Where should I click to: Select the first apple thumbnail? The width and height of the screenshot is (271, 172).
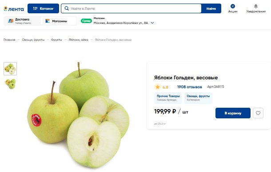point(10,69)
